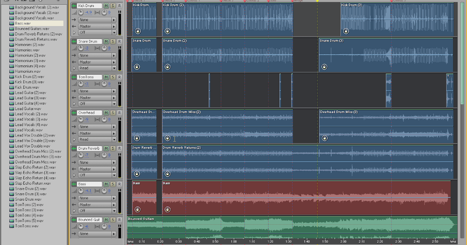Click the lock icon on Snare Drum (3) clip
The height and width of the screenshot is (245, 467).
[x=324, y=66]
